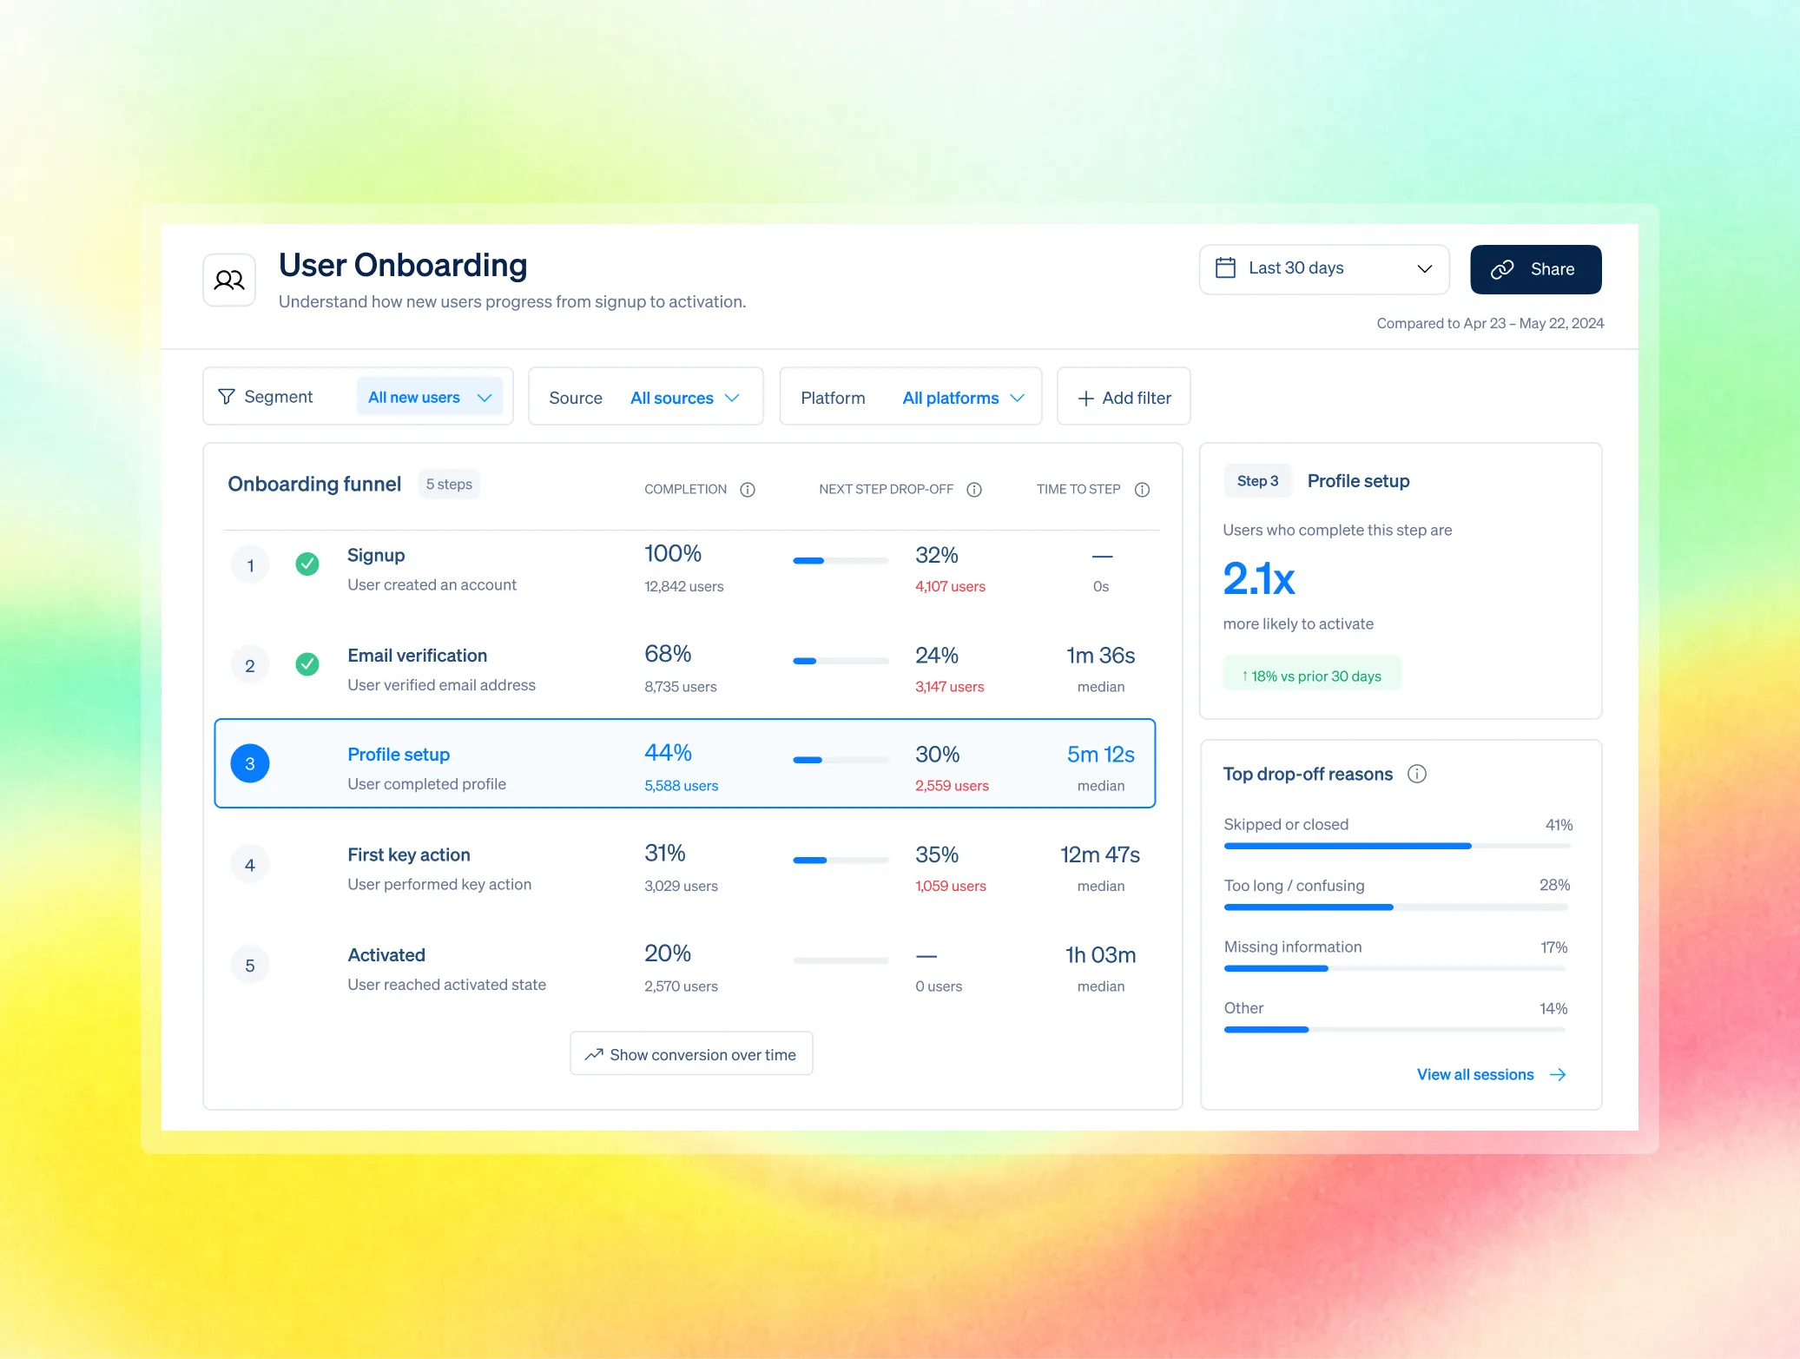Click the 1h 03m time value

pyautogui.click(x=1101, y=955)
